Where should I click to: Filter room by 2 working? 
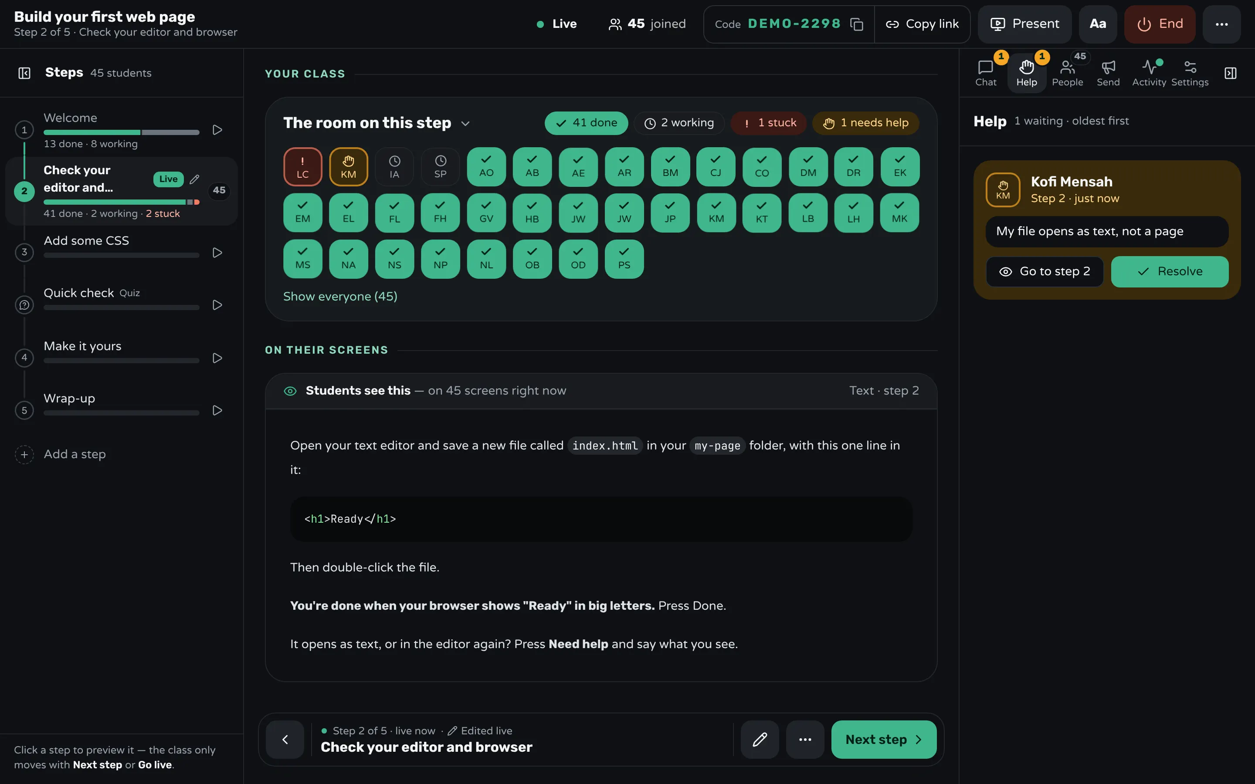tap(679, 123)
